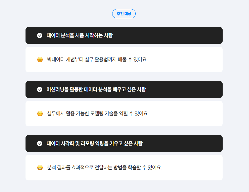Click empty area of the machine learning header bar

click(x=188, y=89)
